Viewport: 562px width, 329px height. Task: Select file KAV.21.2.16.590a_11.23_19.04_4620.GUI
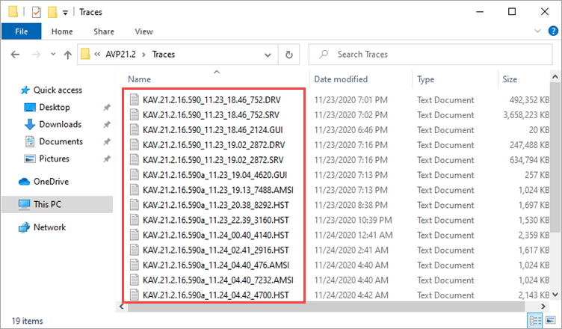214,176
